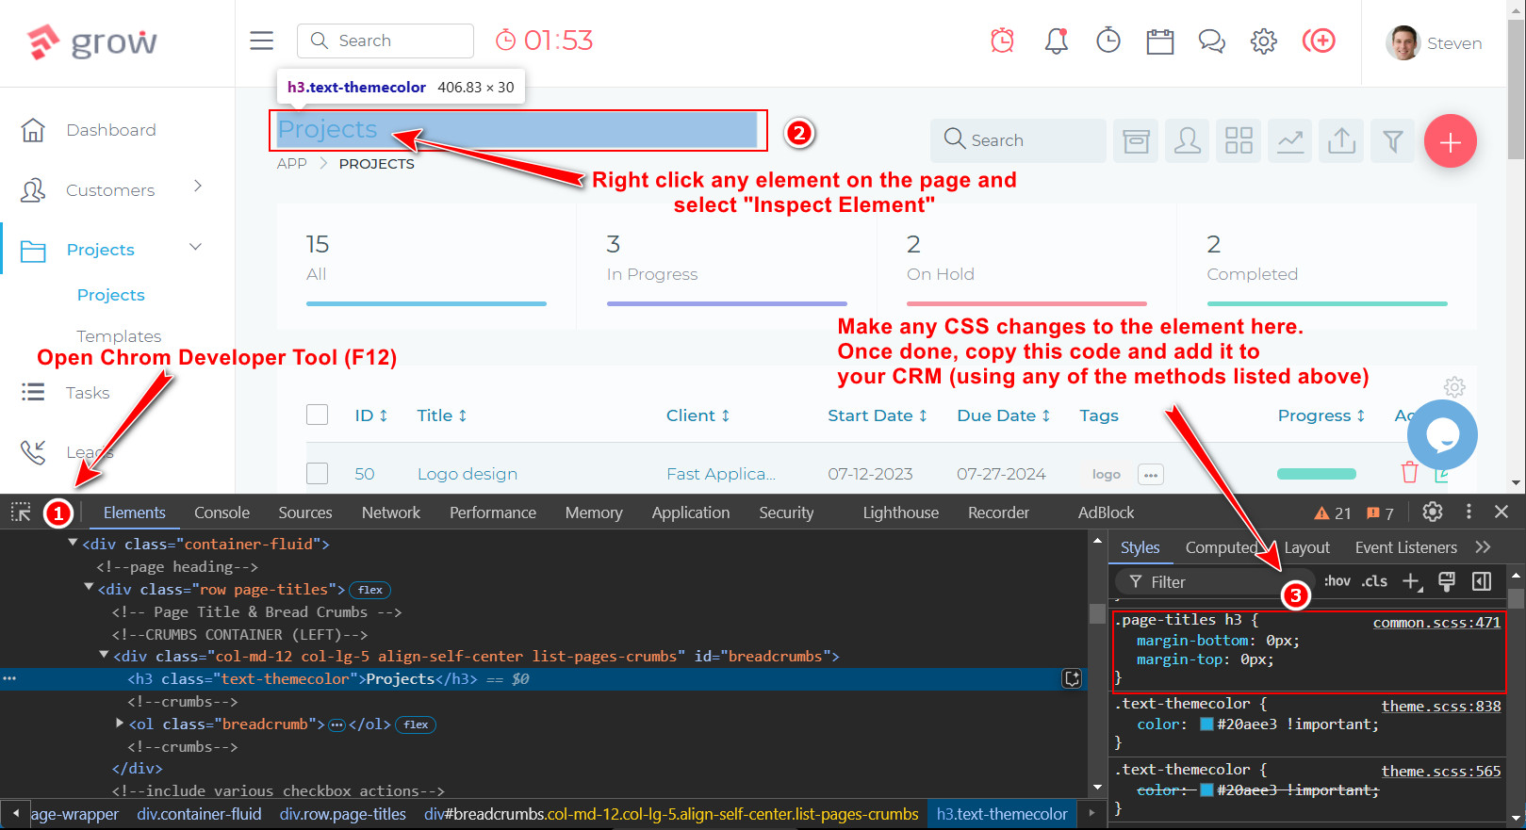Expand the breadcrumb ol element
1526x830 pixels.
coord(120,724)
